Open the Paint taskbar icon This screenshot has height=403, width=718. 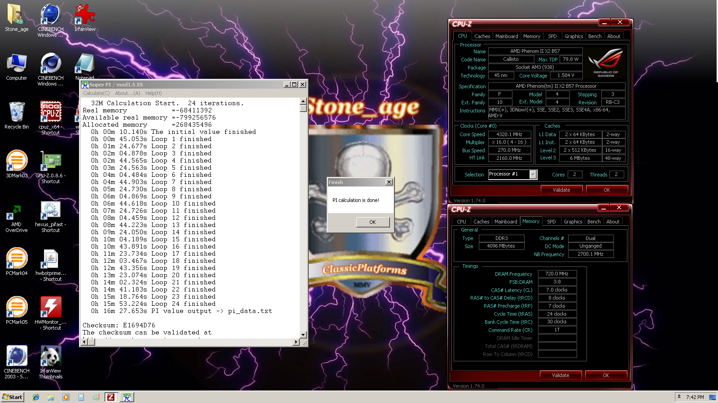pyautogui.click(x=96, y=397)
